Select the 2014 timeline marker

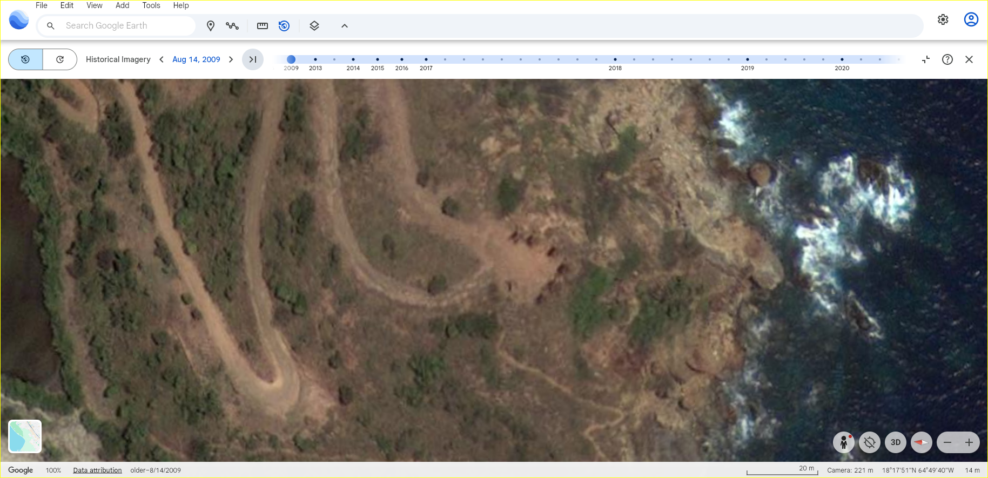click(353, 59)
